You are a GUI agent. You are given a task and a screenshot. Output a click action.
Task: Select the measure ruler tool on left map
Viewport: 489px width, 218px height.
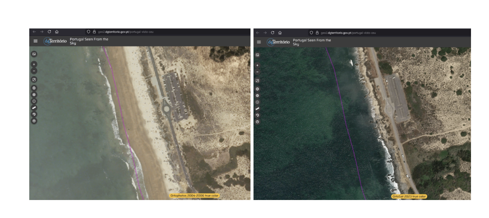point(34,108)
